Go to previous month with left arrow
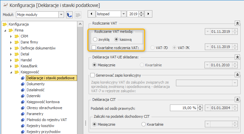This screenshot has height=134, width=244. pos(91,14)
